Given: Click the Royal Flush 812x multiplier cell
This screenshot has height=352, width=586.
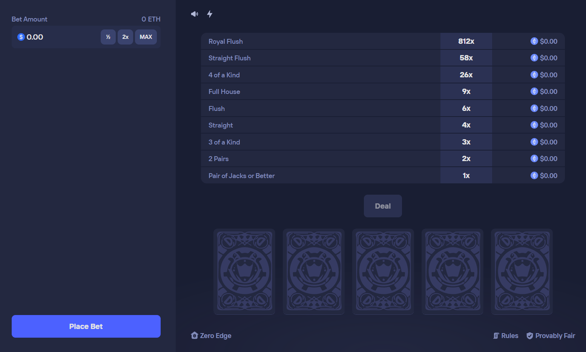Looking at the screenshot, I should pyautogui.click(x=466, y=41).
